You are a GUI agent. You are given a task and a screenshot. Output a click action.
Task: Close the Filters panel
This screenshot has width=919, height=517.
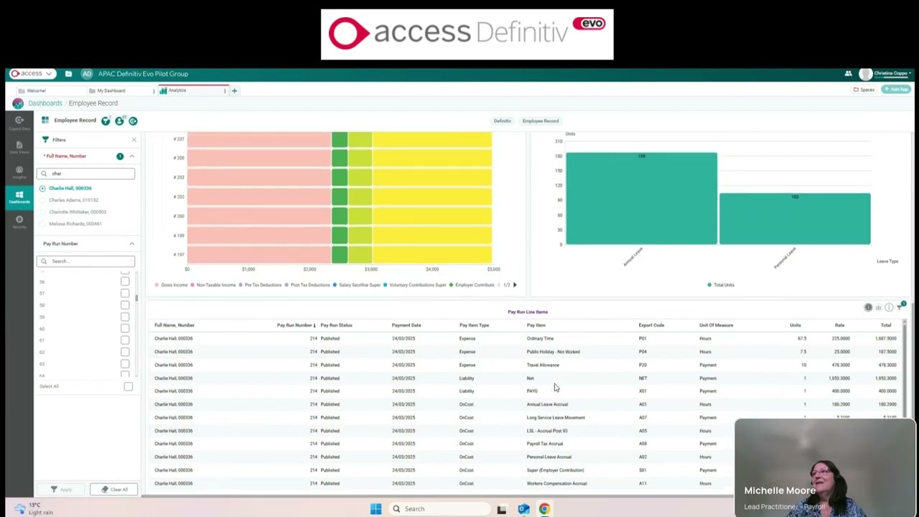click(x=134, y=139)
